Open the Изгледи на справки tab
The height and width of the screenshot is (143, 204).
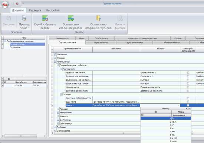point(142,39)
